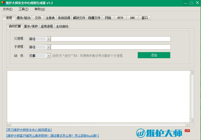Open the 工具(T) menu

[x=23, y=9]
